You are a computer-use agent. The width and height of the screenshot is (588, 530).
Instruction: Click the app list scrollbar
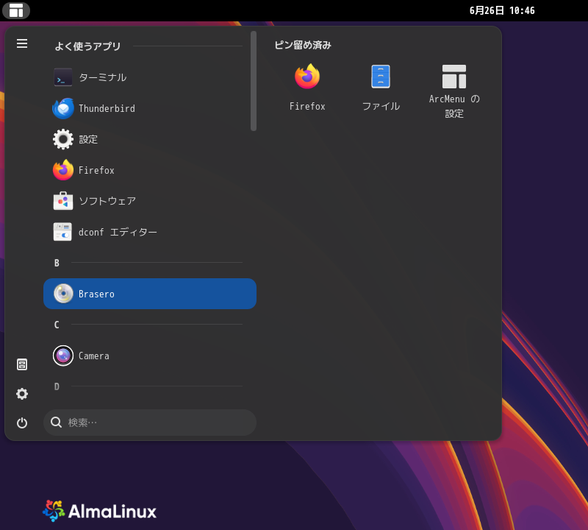(254, 81)
